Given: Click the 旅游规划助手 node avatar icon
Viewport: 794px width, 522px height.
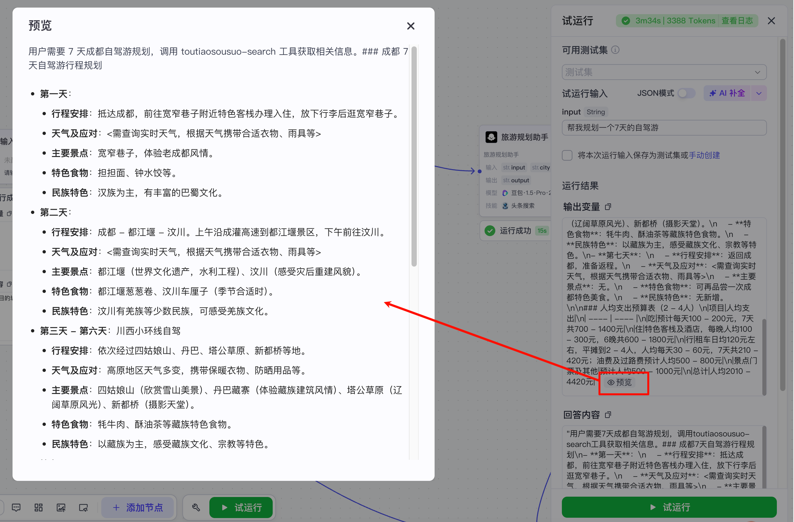Looking at the screenshot, I should coord(491,137).
